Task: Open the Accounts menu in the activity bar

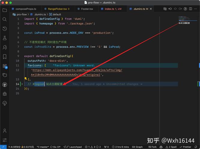Action: [x=4, y=131]
